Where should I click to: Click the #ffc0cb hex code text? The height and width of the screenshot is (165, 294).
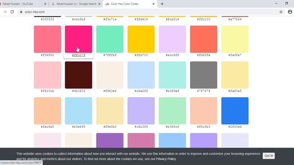tap(47, 91)
